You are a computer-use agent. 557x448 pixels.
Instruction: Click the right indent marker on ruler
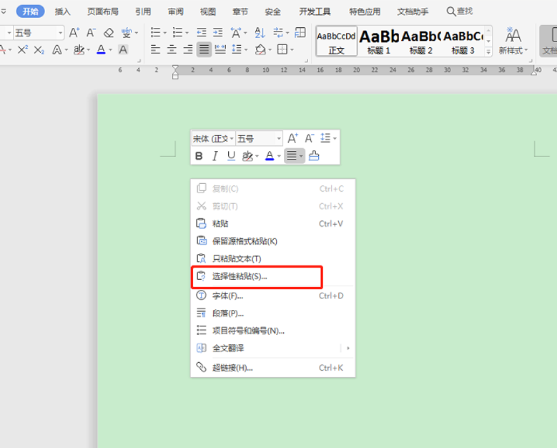[x=534, y=72]
